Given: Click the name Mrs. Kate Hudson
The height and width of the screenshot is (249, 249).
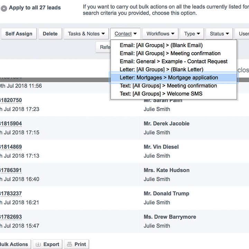Looking at the screenshot, I should point(167,170).
